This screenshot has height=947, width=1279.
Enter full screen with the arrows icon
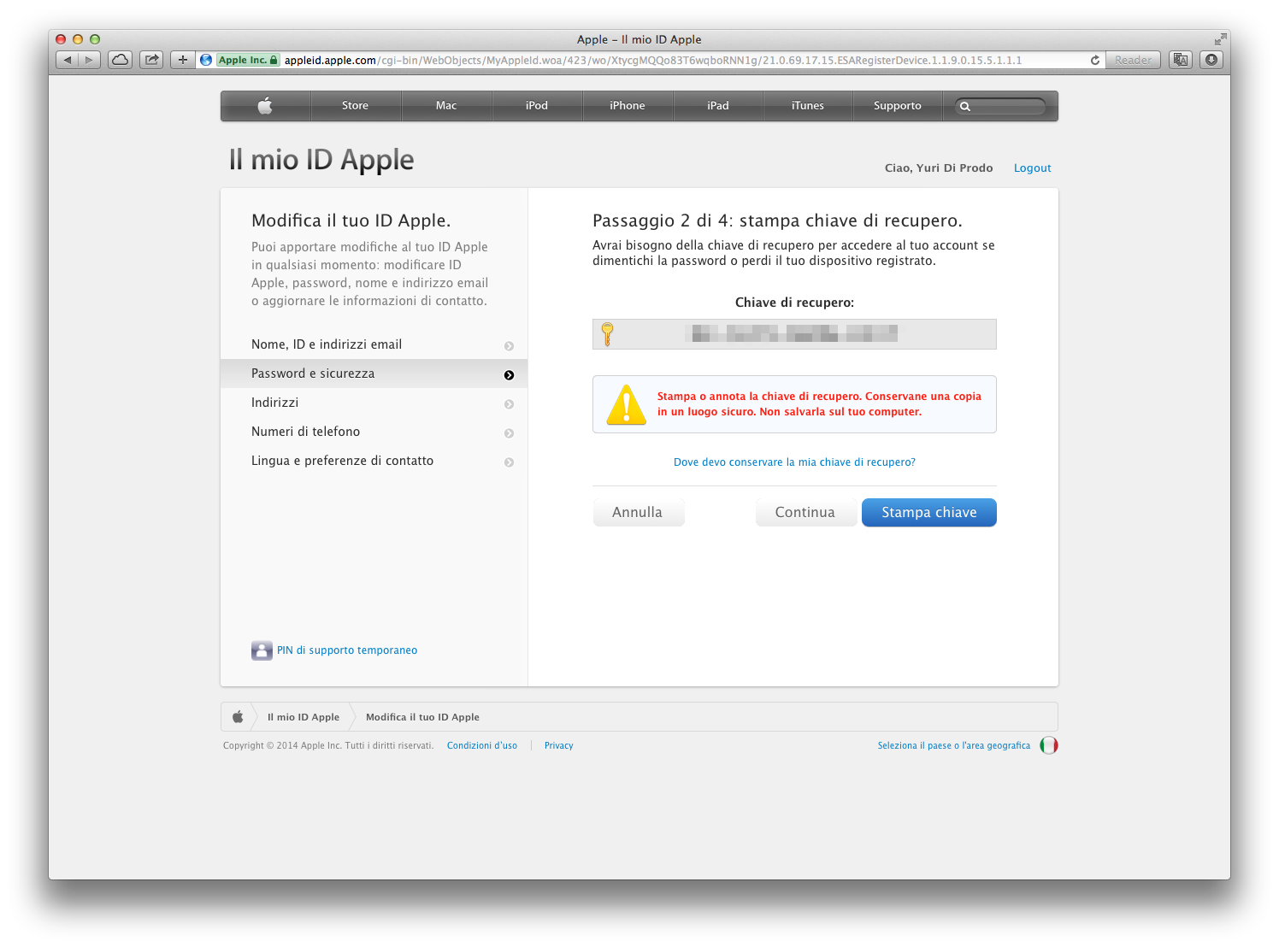pyautogui.click(x=1220, y=39)
